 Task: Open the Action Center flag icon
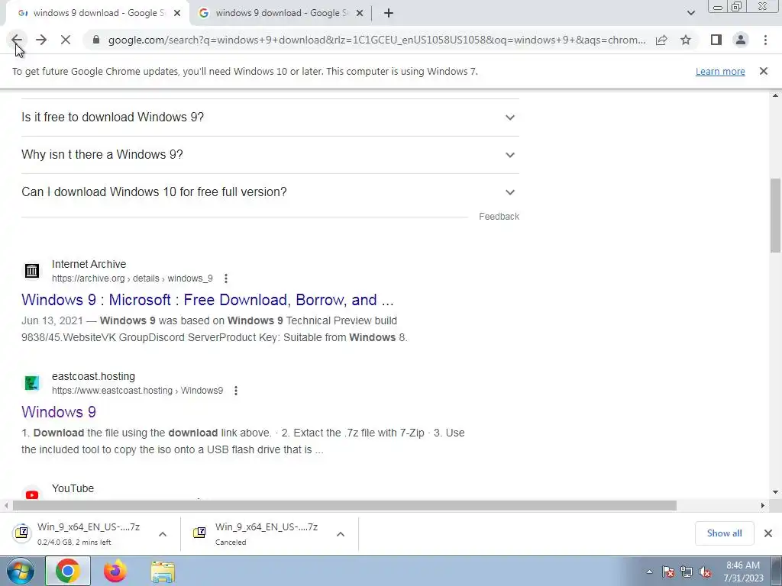[668, 572]
